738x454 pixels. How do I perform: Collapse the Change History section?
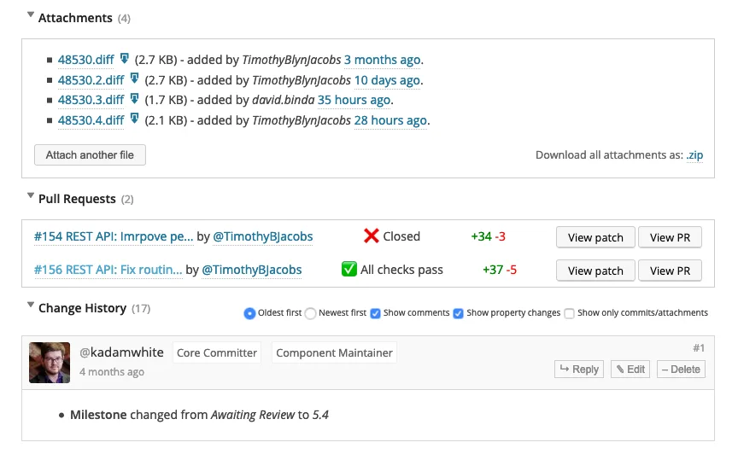tap(31, 306)
